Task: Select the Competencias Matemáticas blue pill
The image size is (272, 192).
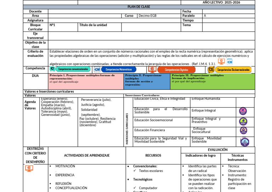Action: [119, 69]
